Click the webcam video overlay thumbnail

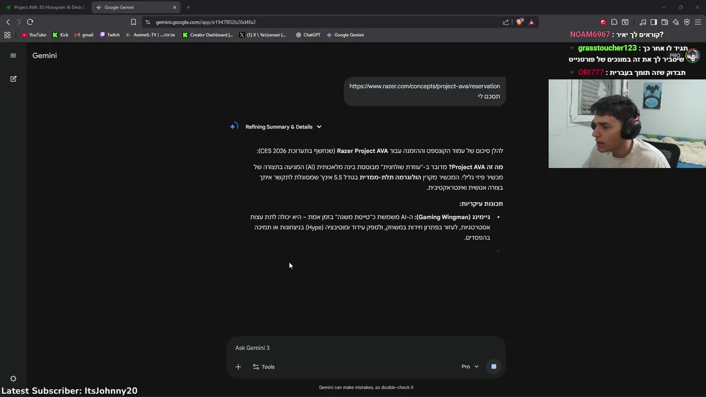point(627,124)
